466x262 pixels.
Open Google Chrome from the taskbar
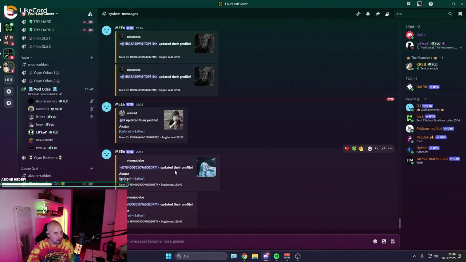244,256
